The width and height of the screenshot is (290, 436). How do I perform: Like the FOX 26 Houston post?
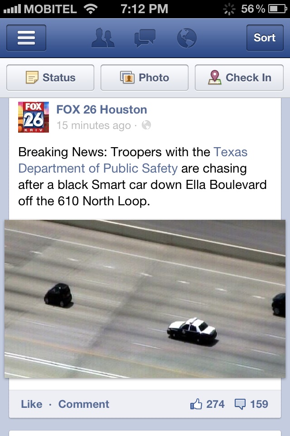32,404
